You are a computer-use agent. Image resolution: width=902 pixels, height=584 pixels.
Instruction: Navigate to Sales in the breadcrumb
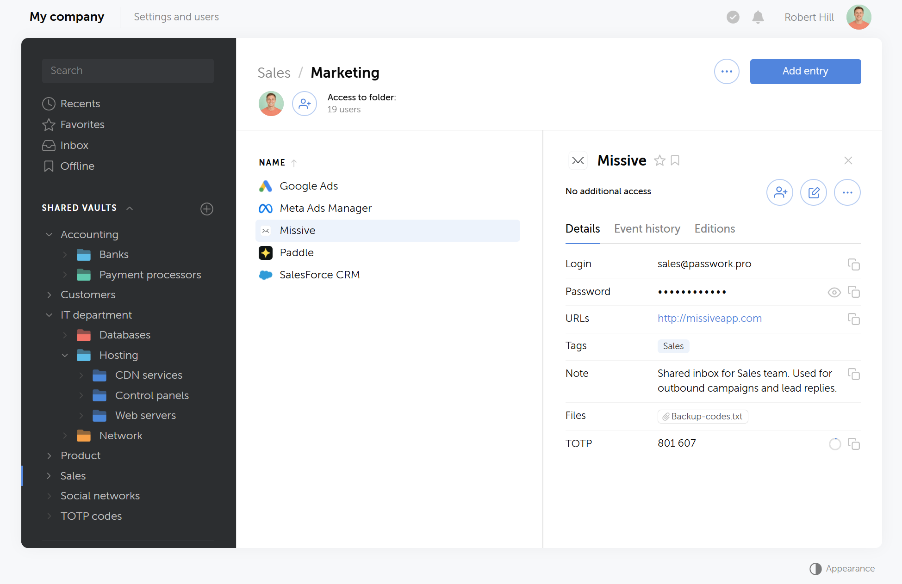(x=274, y=73)
